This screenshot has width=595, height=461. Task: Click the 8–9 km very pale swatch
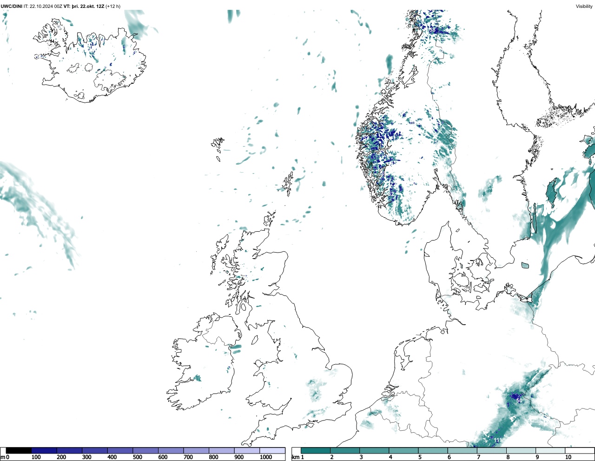click(x=521, y=450)
